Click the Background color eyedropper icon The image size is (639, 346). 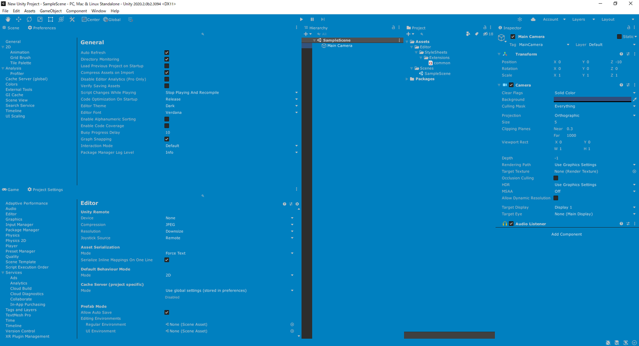634,100
